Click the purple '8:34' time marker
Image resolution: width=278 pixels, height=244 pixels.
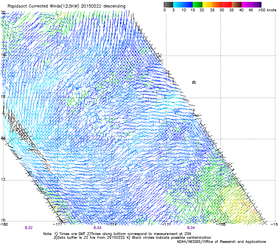(x=191, y=228)
